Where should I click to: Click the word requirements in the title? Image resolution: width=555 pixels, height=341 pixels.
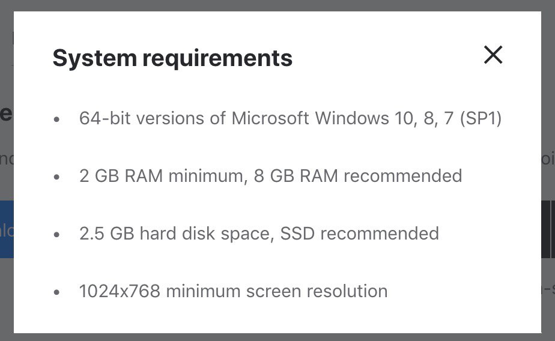click(217, 58)
